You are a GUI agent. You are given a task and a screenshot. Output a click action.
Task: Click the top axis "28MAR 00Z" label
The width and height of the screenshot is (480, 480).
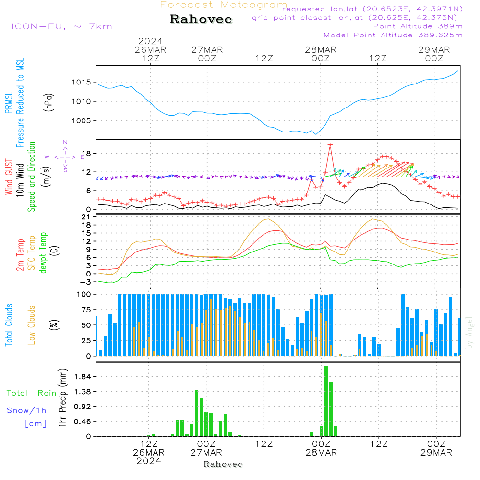321,54
